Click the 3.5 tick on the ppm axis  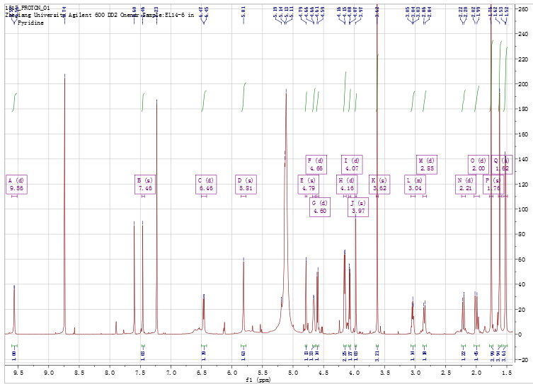(x=384, y=373)
